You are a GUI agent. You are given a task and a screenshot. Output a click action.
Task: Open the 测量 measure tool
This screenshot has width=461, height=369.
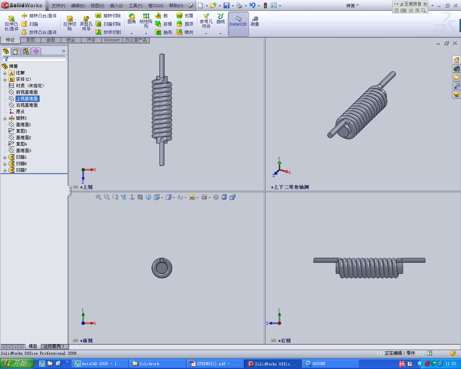(x=255, y=21)
